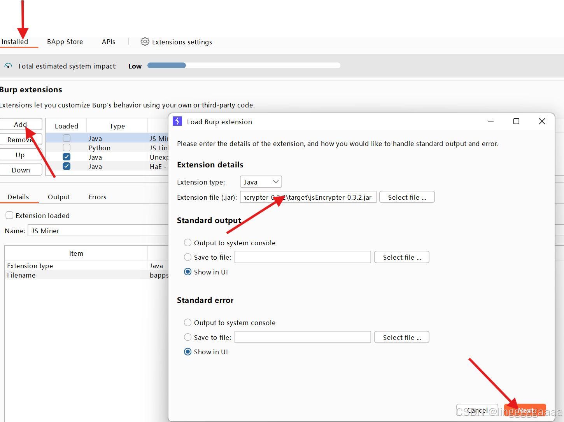Select standard output 'Save to file' radio

[187, 257]
